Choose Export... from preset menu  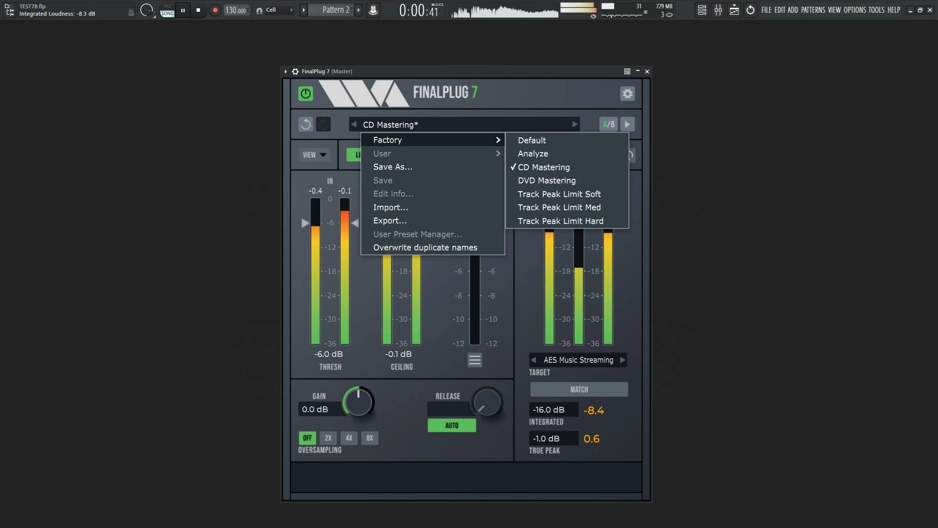pos(433,220)
